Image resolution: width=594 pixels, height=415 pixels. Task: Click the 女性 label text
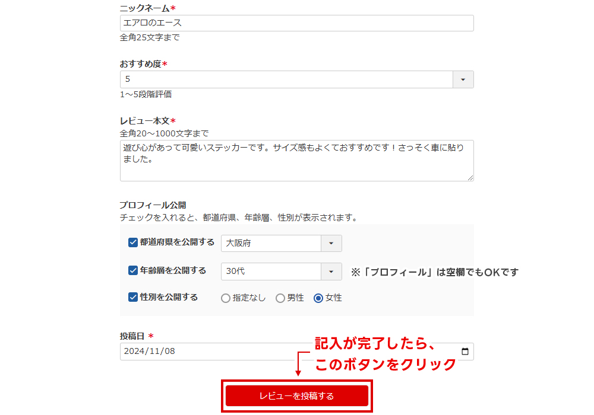tap(334, 298)
